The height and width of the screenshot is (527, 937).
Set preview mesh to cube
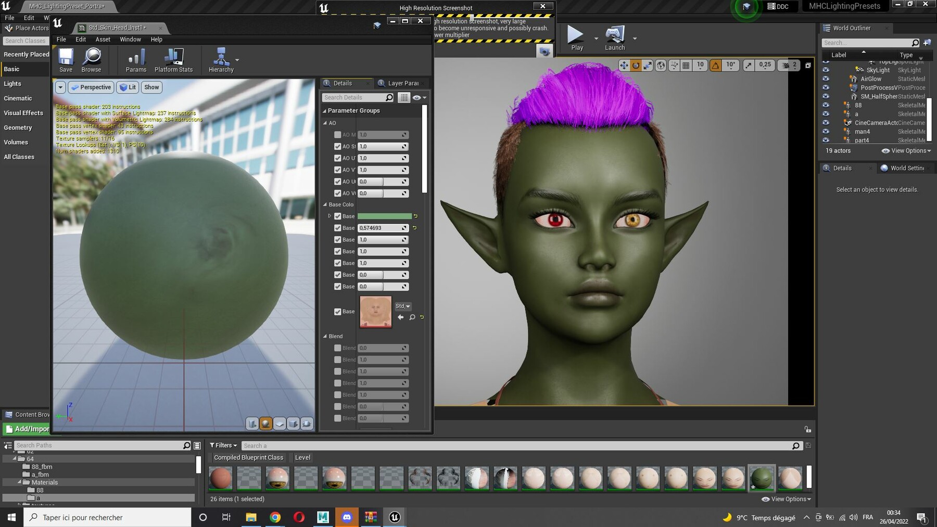coord(293,424)
